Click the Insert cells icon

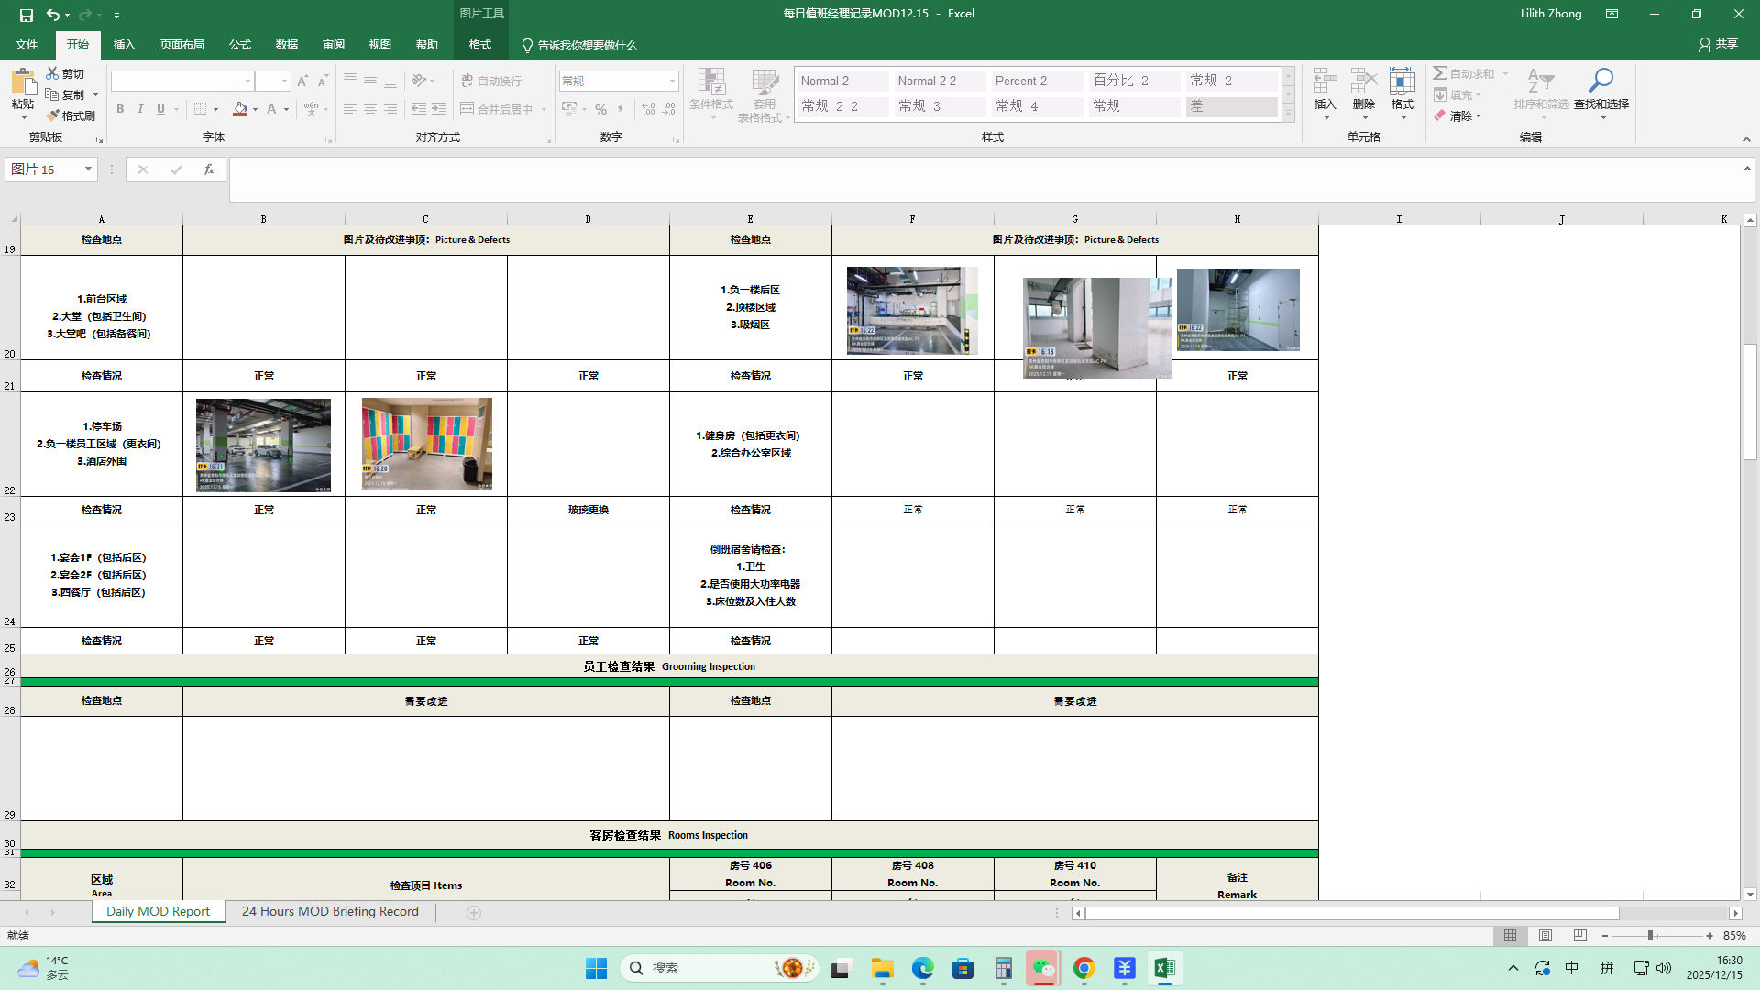coord(1325,82)
